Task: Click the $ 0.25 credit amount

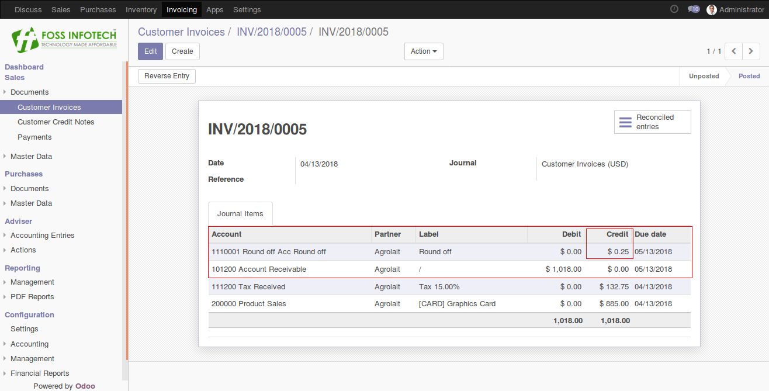Action: pos(618,252)
